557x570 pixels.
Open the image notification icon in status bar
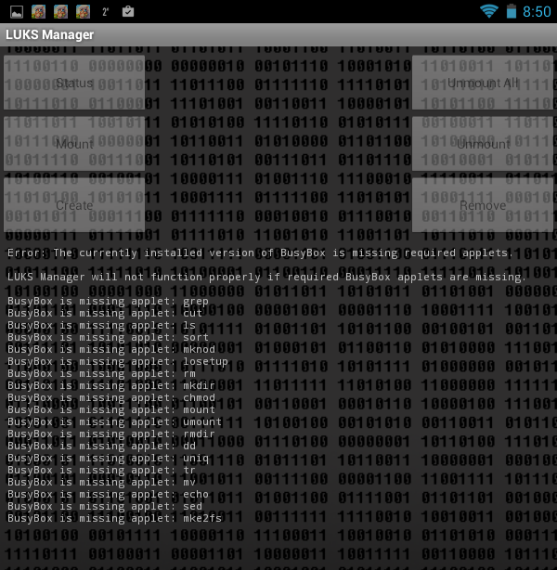tap(17, 12)
